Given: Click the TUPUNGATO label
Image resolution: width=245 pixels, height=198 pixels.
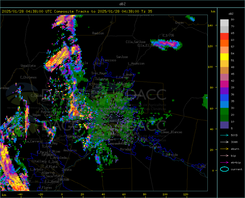Looking at the screenshot, I should (49, 155).
